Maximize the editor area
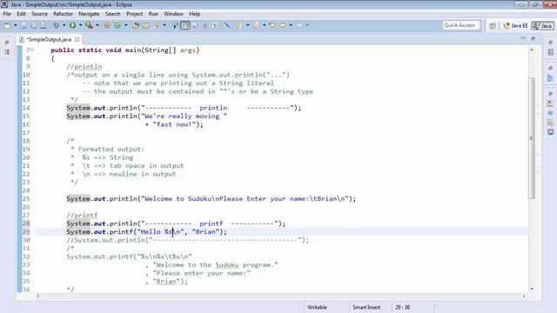This screenshot has height=313, width=557. pyautogui.click(x=533, y=38)
